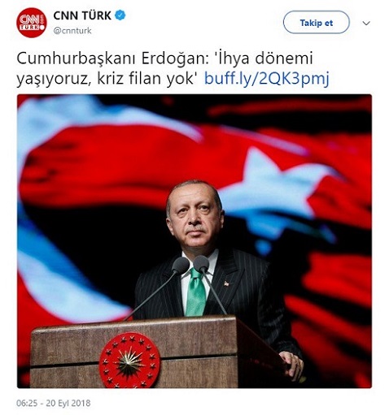The image size is (389, 415).
Task: Click the 'kriz filan yok' quote text
Action: (x=147, y=79)
